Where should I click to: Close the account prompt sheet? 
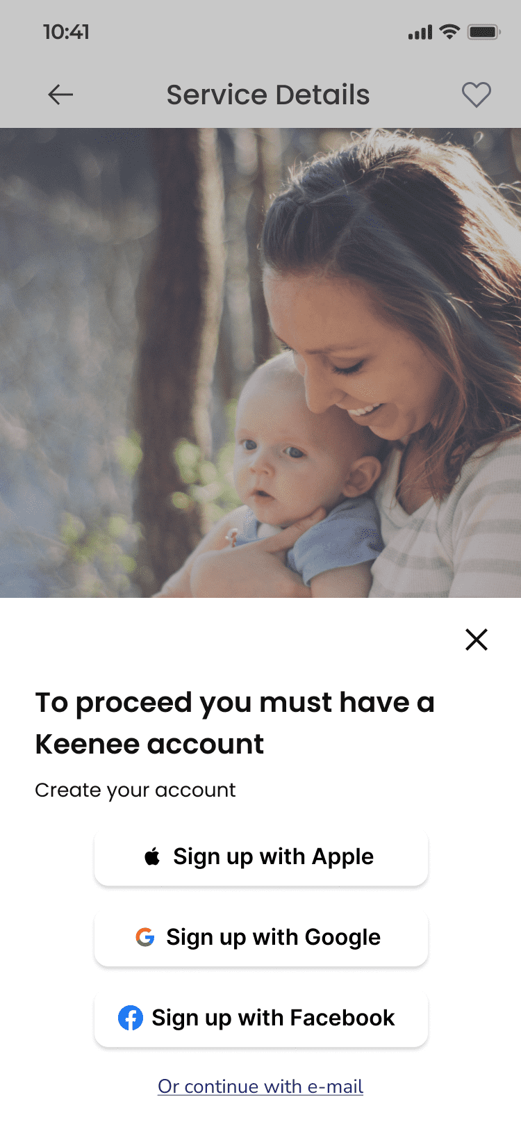(x=477, y=639)
